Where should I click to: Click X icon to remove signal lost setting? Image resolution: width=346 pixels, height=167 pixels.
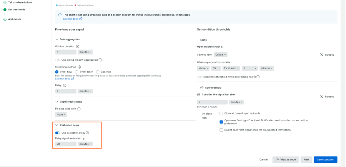point(321,96)
